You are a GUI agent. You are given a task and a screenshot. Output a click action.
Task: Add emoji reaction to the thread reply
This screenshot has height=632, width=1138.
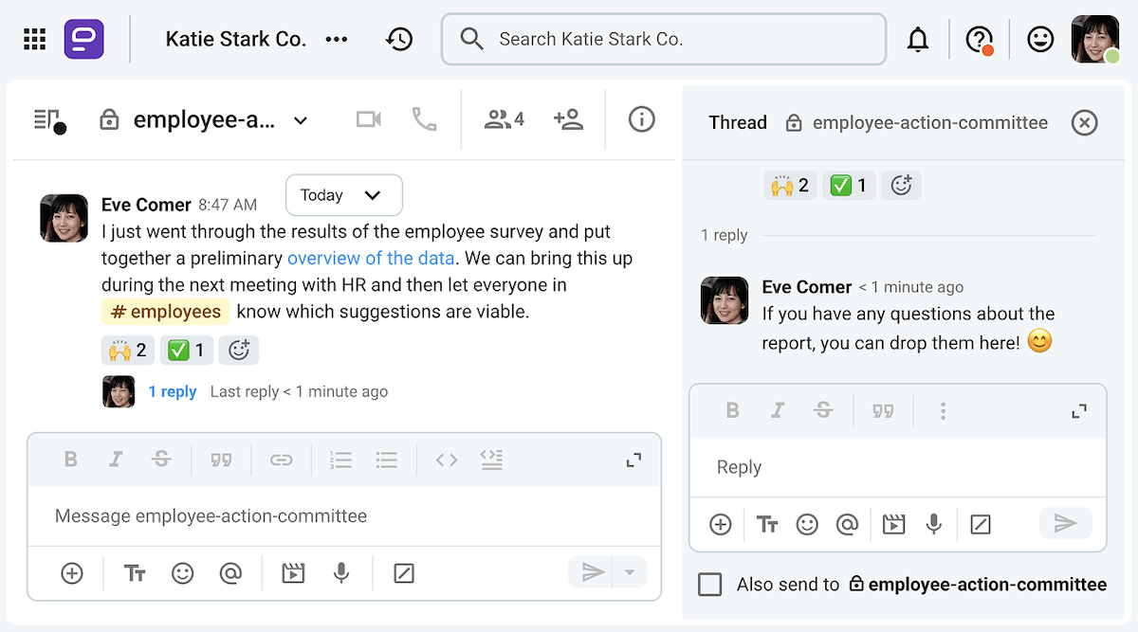(901, 185)
